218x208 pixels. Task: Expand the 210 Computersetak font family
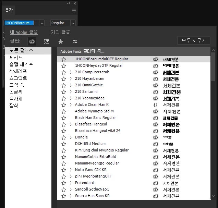coord(71,72)
